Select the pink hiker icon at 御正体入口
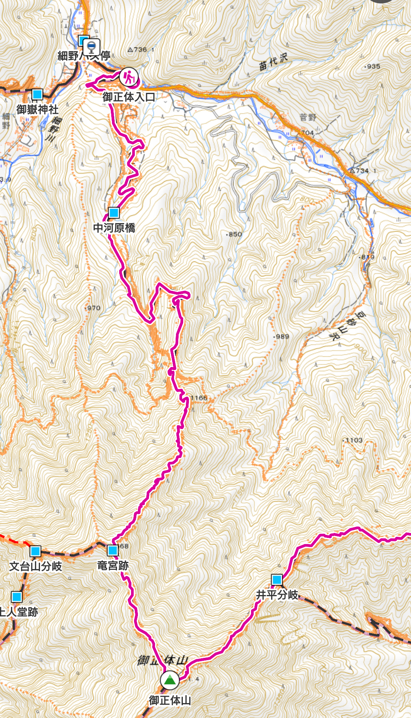411x718 pixels. [129, 78]
